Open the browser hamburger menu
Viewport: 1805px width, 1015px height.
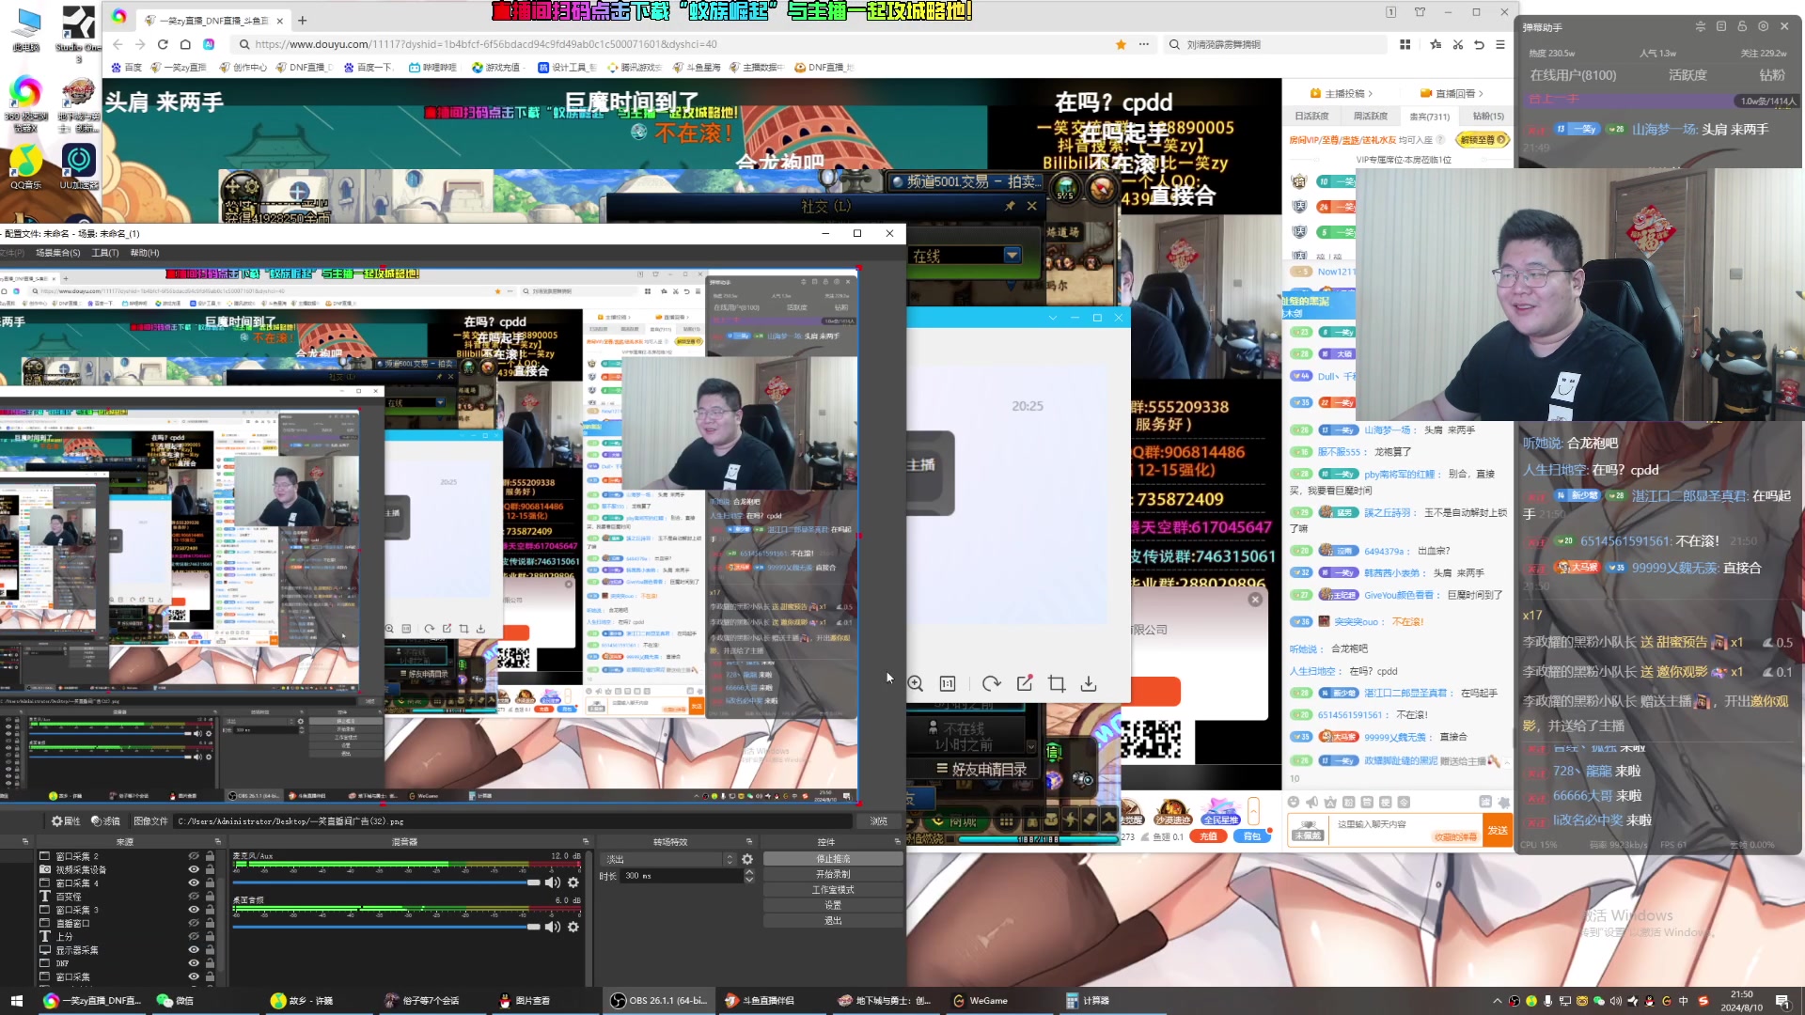click(1500, 44)
